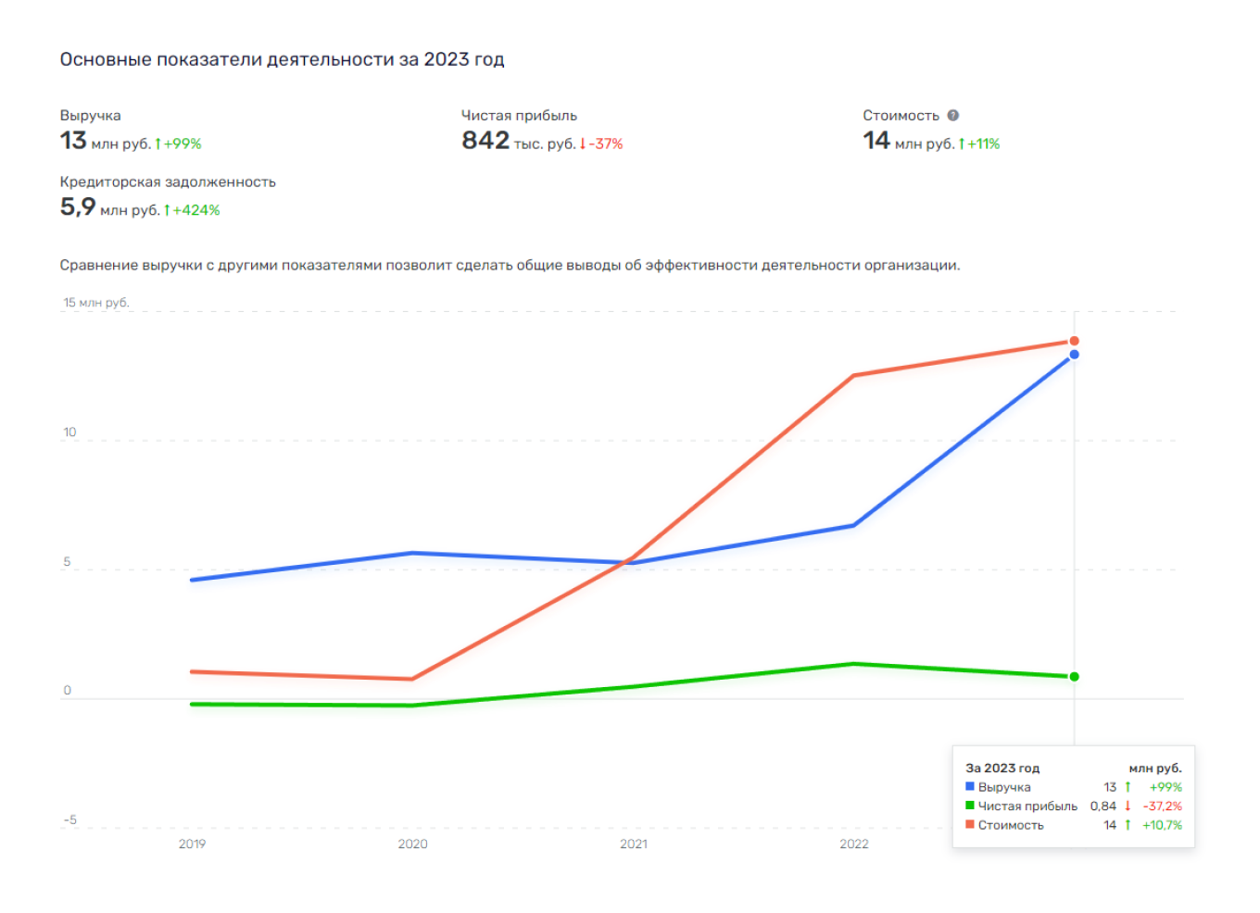Image resolution: width=1260 pixels, height=913 pixels.
Task: Click the help icon beside Стоимость
Action: coord(952,116)
